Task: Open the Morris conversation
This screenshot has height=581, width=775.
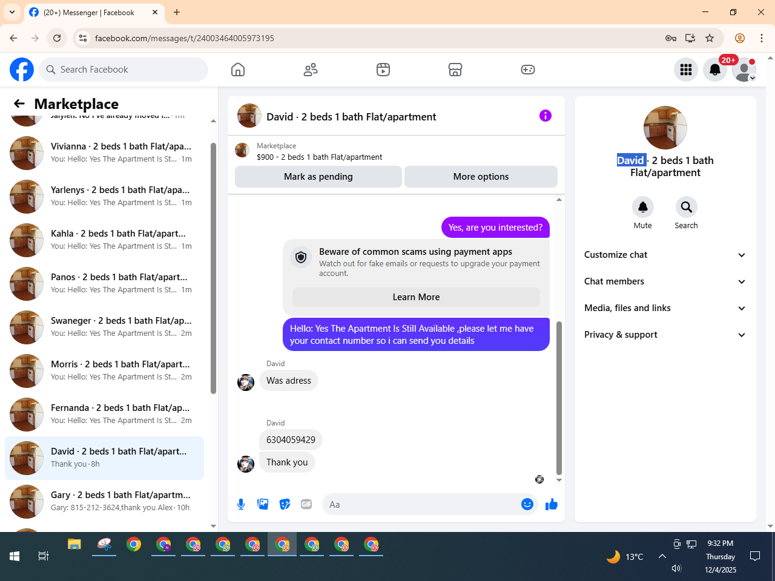Action: click(104, 371)
